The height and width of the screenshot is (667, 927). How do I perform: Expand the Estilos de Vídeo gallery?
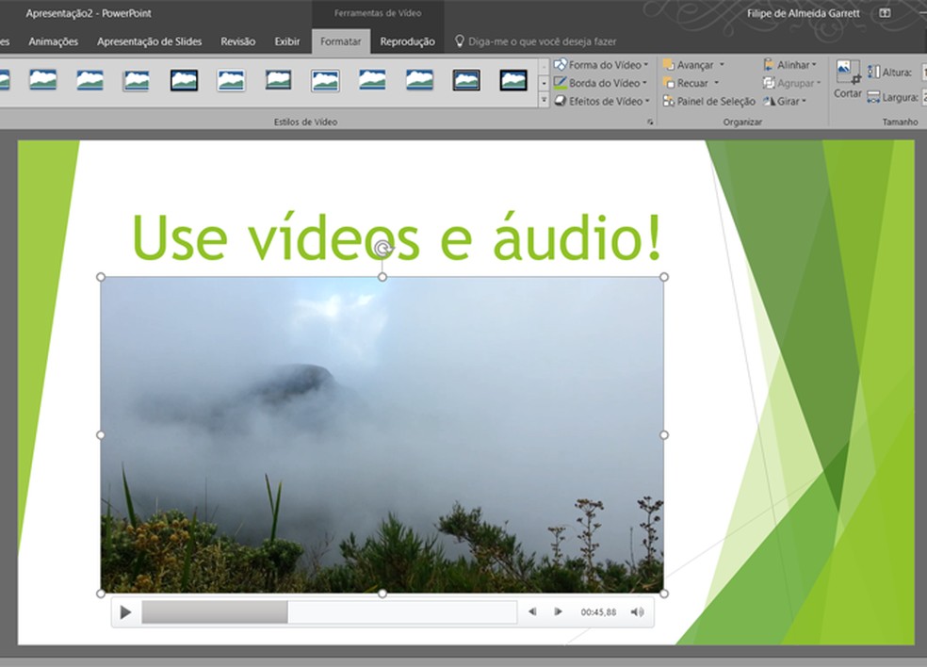(x=545, y=101)
